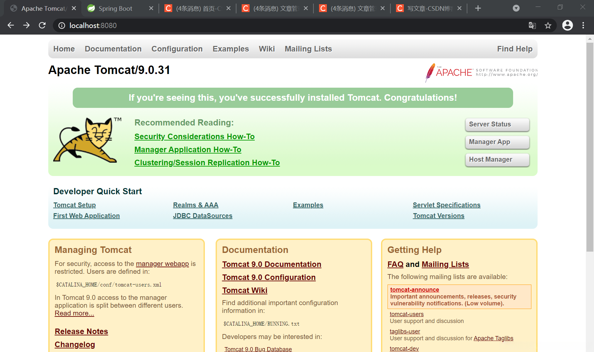Close the Spring Boot tab
594x352 pixels.
tap(151, 8)
